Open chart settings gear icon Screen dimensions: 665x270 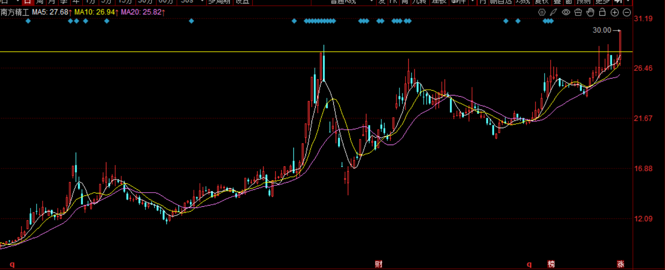point(542,12)
